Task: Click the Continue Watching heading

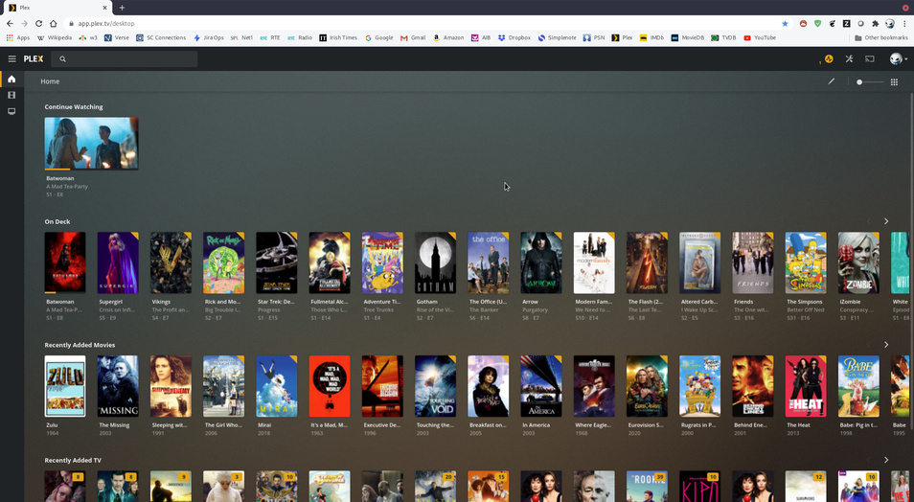Action: (x=74, y=106)
